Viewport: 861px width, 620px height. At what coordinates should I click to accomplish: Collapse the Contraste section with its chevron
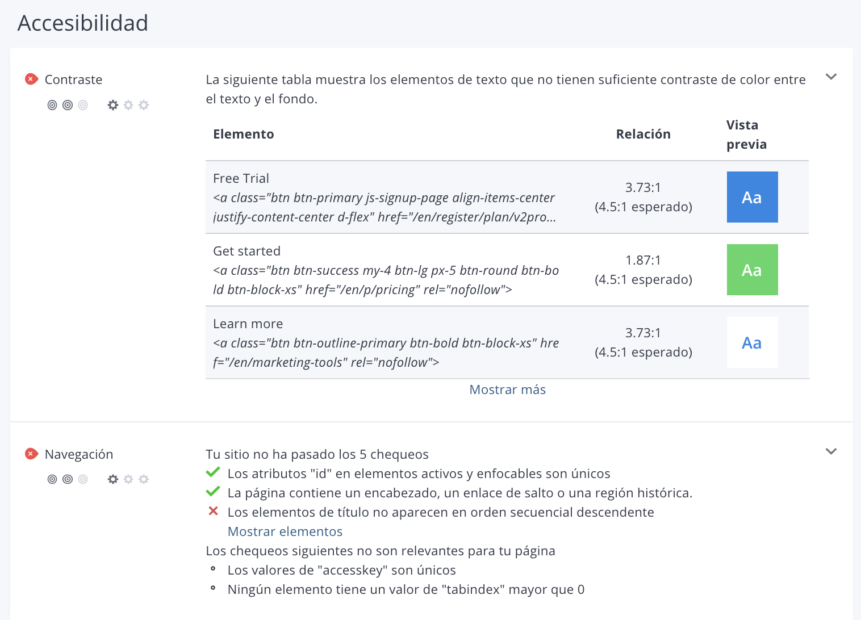tap(831, 77)
